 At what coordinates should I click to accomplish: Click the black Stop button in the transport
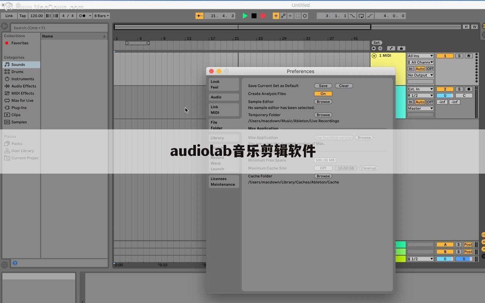(254, 16)
